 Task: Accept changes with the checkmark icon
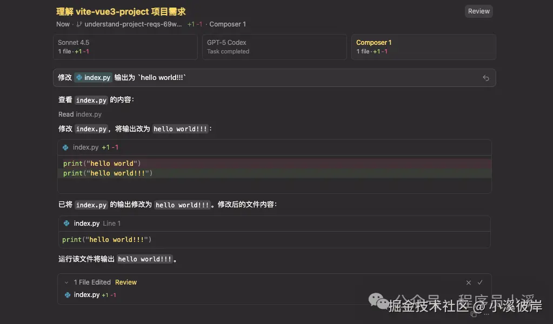[x=480, y=282]
